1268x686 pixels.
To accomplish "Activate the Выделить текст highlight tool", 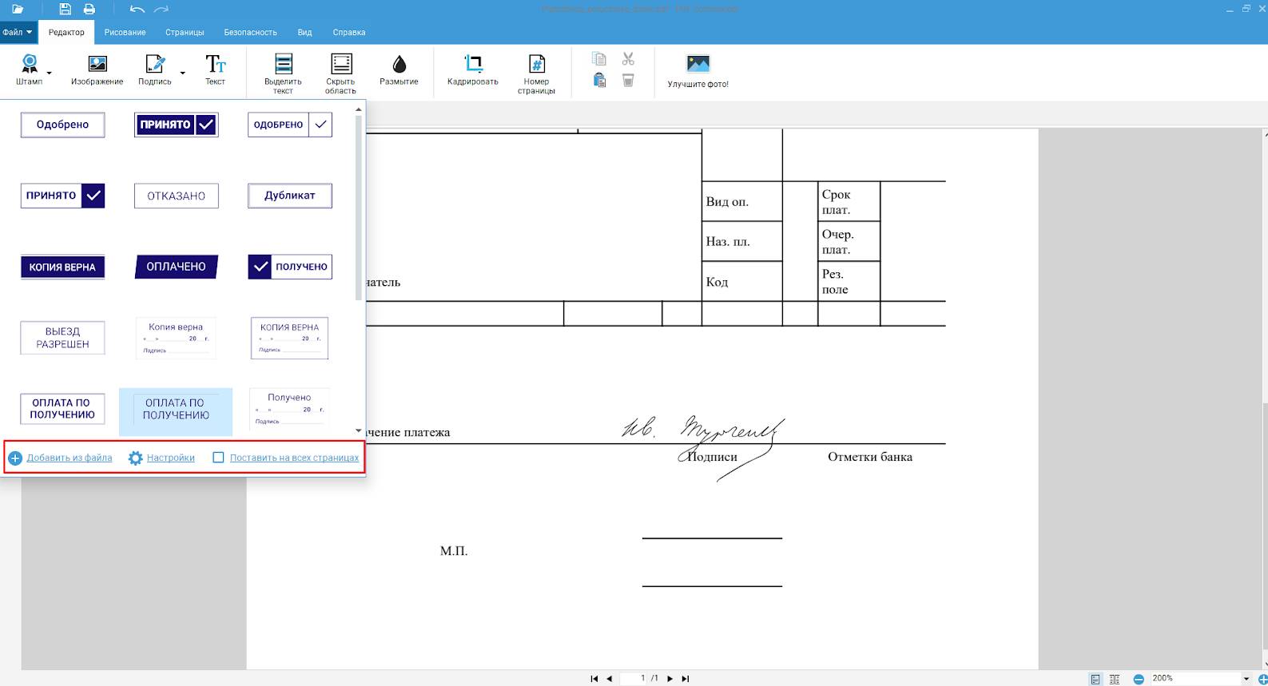I will tap(283, 74).
